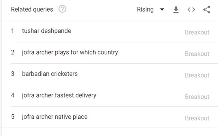Open the embed code icon
The image size is (218, 136).
[191, 10]
